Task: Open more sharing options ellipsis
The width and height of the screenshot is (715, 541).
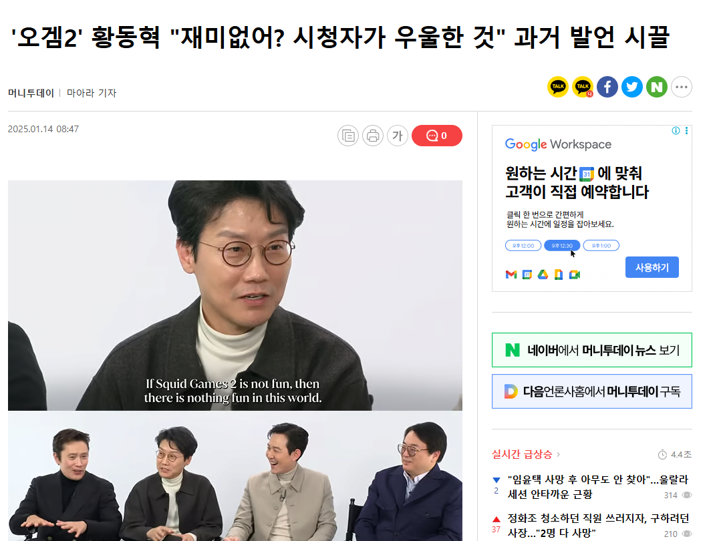Action: [682, 87]
